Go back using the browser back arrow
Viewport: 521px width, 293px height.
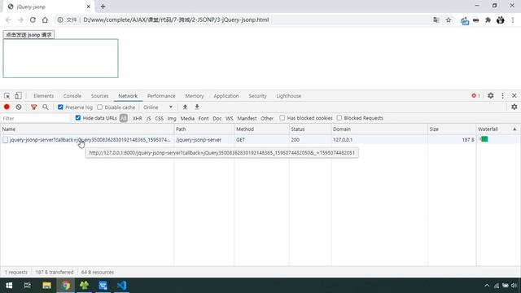point(8,20)
